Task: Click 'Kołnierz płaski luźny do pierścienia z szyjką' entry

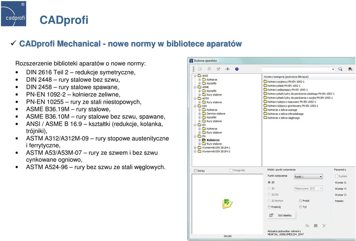Action: coord(300,98)
